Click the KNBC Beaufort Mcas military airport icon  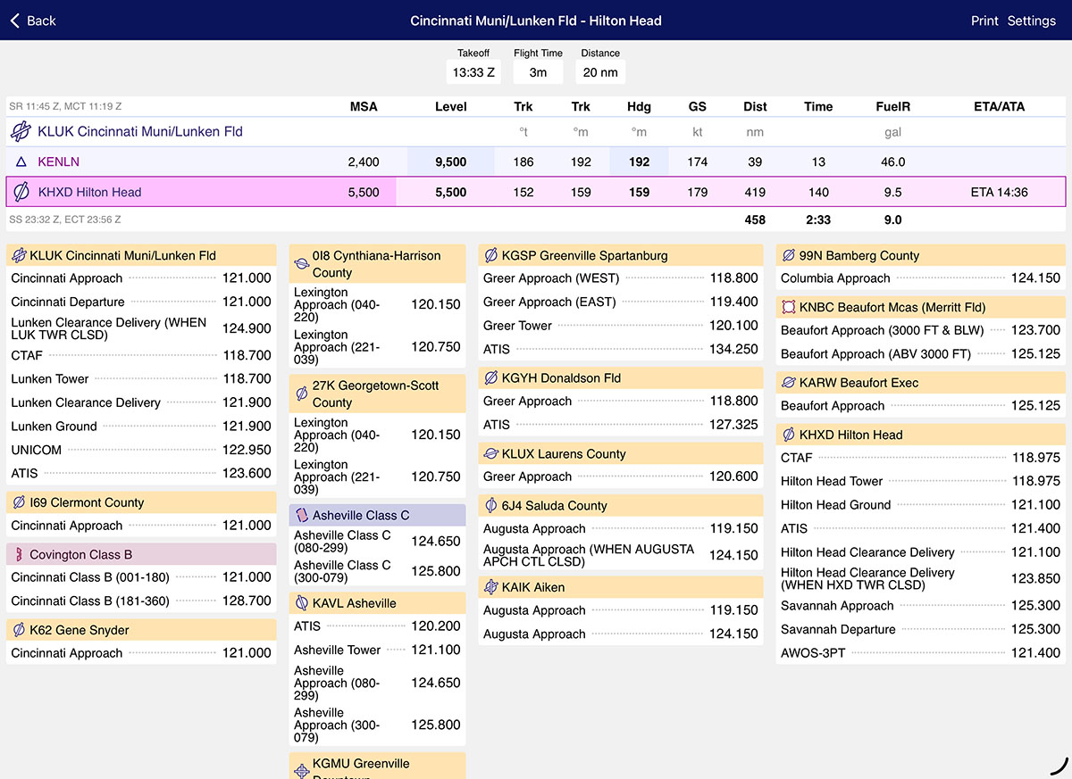[x=788, y=308]
